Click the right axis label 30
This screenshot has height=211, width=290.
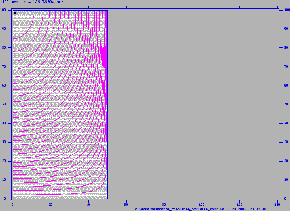(x=286, y=142)
